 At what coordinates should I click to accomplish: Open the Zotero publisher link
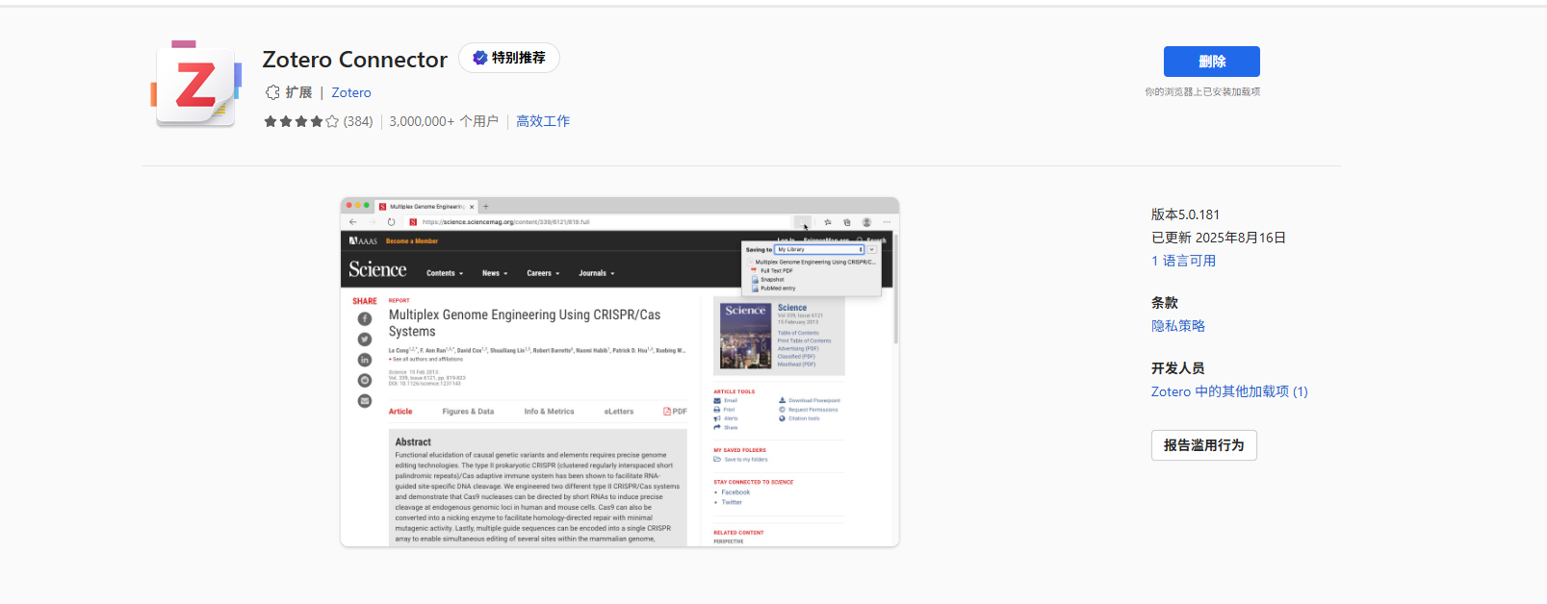(351, 92)
